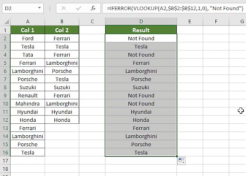Select cell B10 'Lamborghini' in Col 2
The width and height of the screenshot is (246, 176).
click(x=62, y=104)
